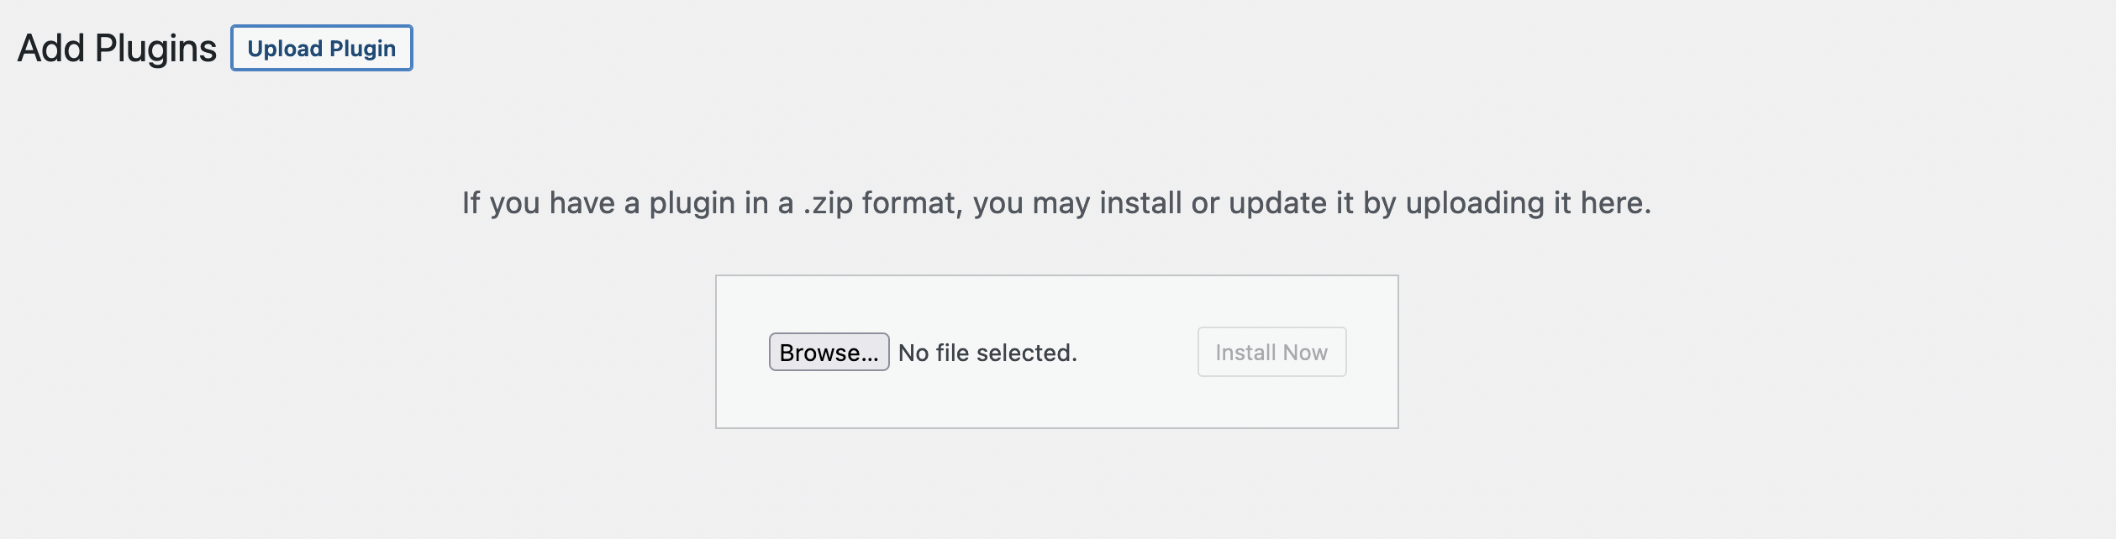Click the word "file" next to Browse button
Image resolution: width=2116 pixels, height=539 pixels.
tap(952, 353)
